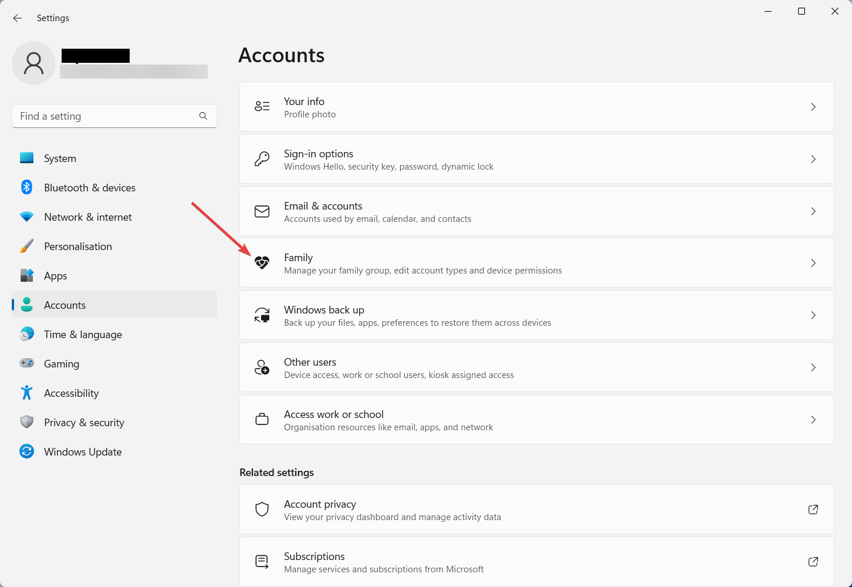Click the Find a setting search box
The width and height of the screenshot is (852, 587).
pos(114,116)
